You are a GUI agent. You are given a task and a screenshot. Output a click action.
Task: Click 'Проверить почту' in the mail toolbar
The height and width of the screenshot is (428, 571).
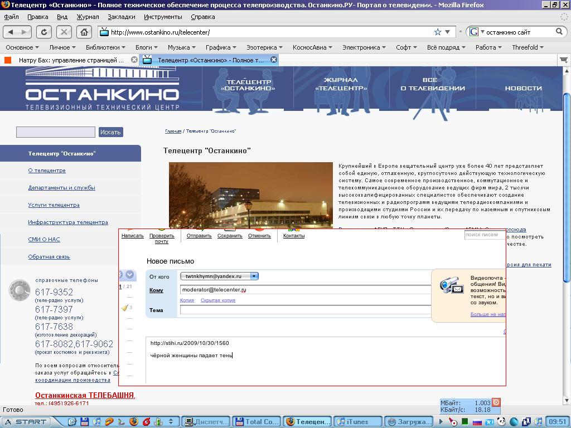tap(162, 239)
